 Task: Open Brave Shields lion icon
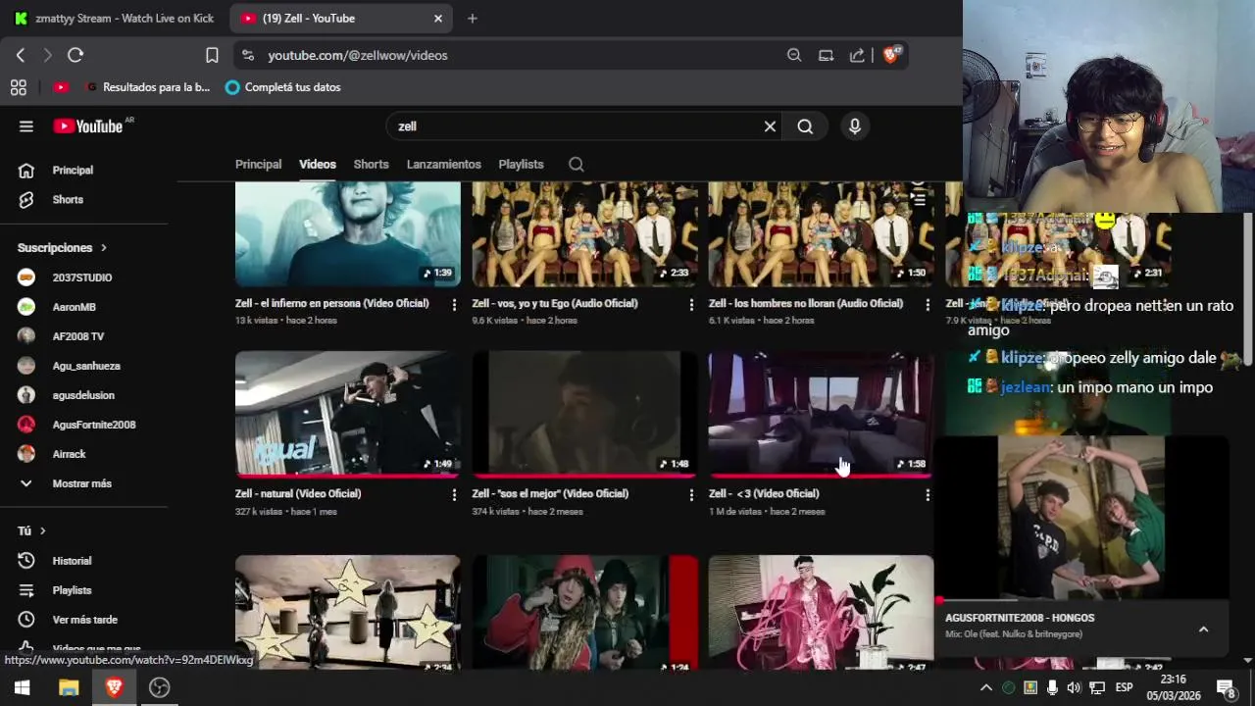890,55
